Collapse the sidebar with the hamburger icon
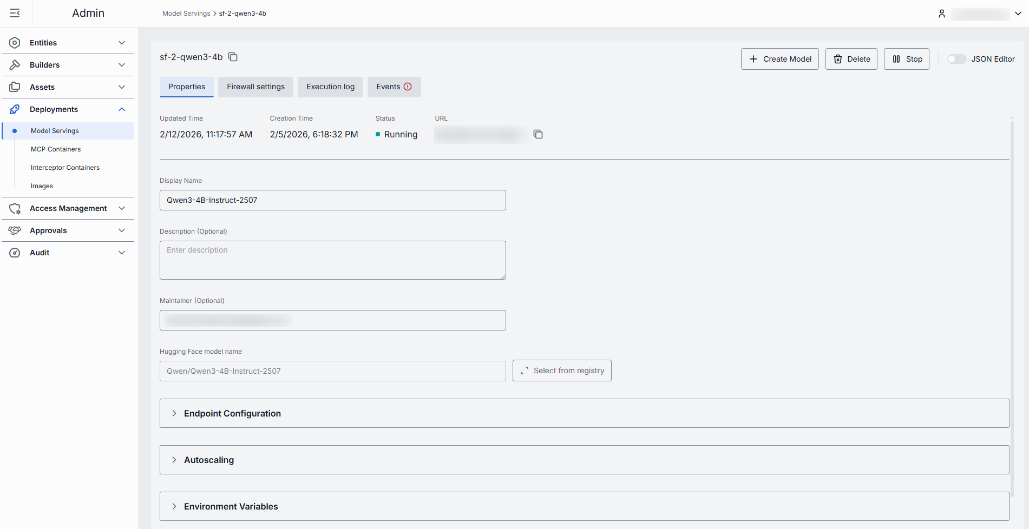This screenshot has height=529, width=1029. tap(15, 13)
